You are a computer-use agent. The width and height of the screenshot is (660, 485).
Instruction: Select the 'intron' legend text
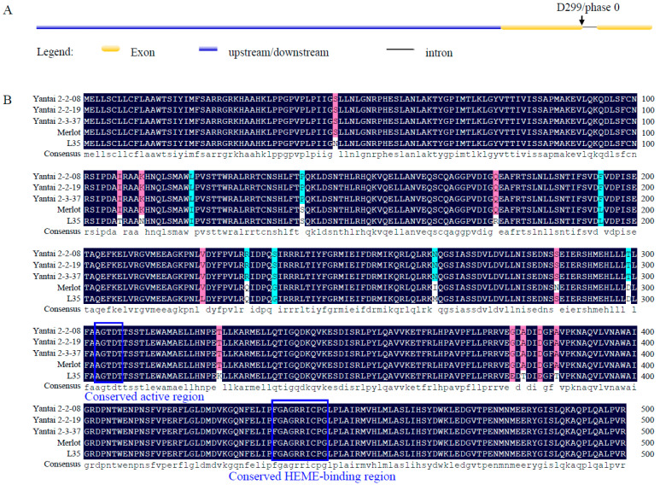[439, 53]
